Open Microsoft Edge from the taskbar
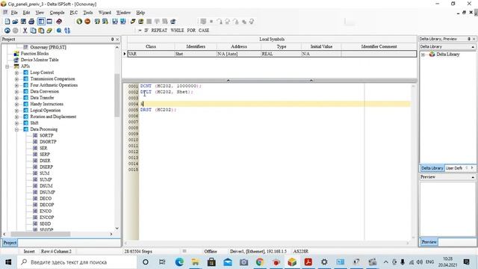The height and width of the screenshot is (269, 478). 179,262
